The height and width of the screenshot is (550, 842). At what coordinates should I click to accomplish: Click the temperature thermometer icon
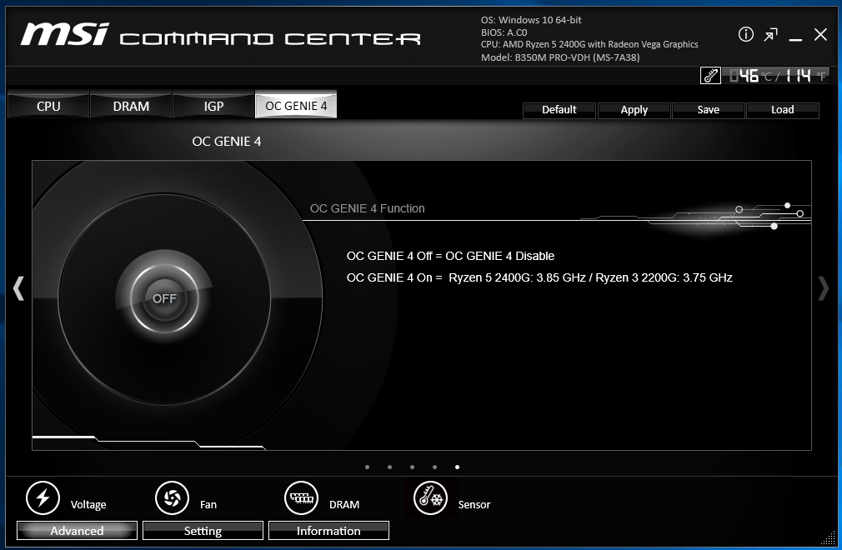[710, 76]
